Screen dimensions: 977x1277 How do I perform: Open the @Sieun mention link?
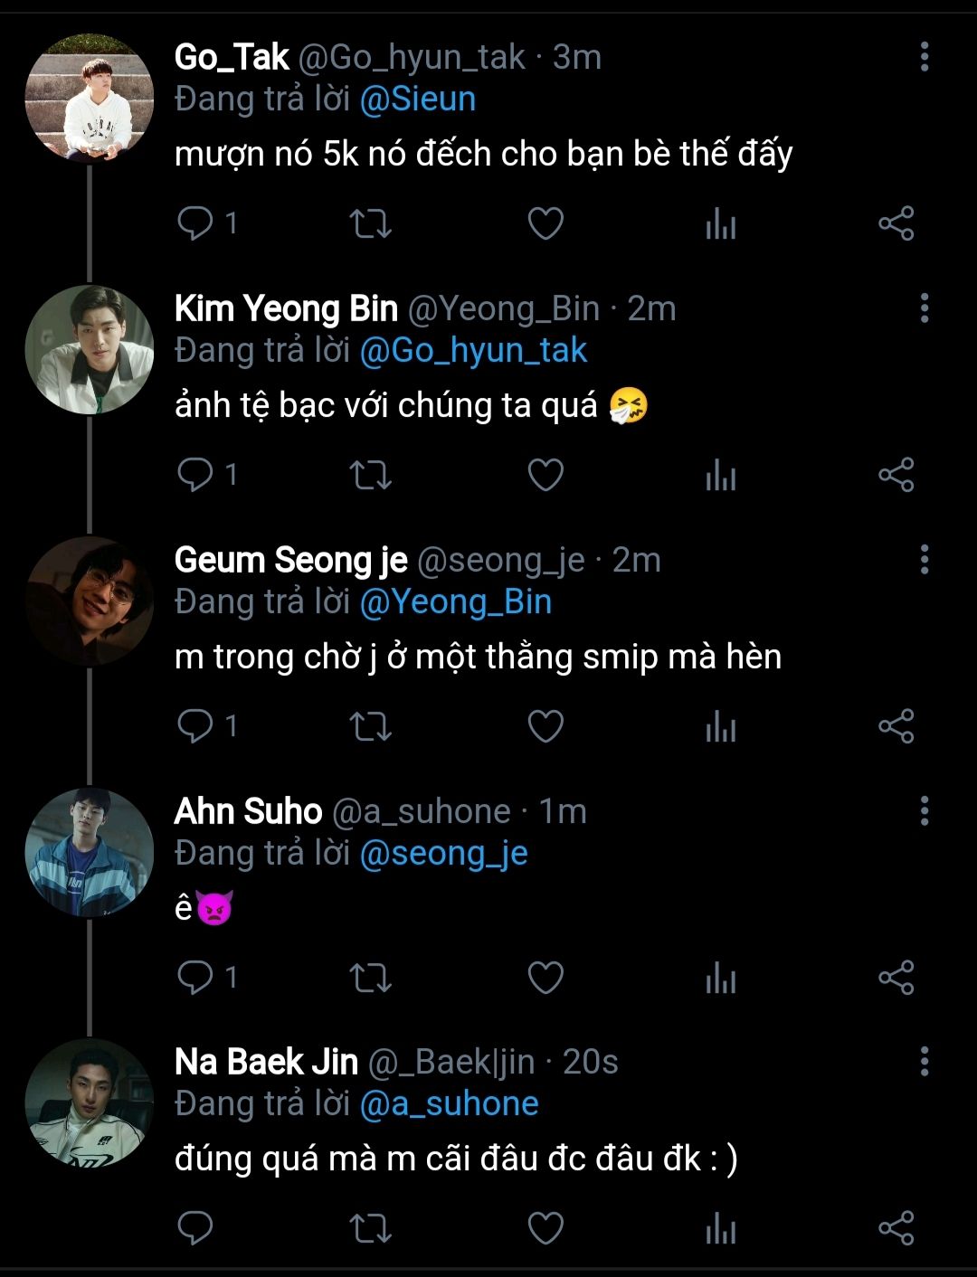click(x=418, y=99)
